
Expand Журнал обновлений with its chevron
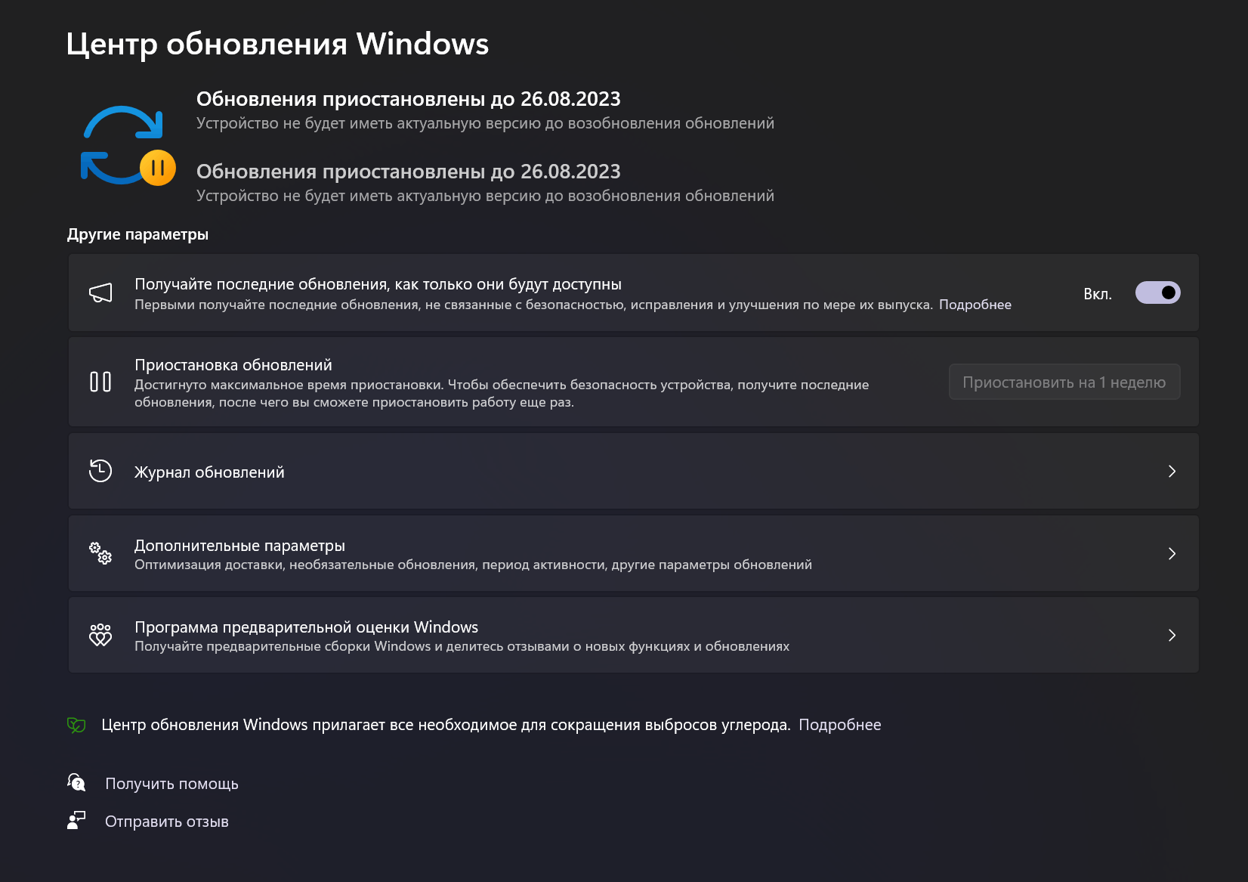(x=1172, y=472)
